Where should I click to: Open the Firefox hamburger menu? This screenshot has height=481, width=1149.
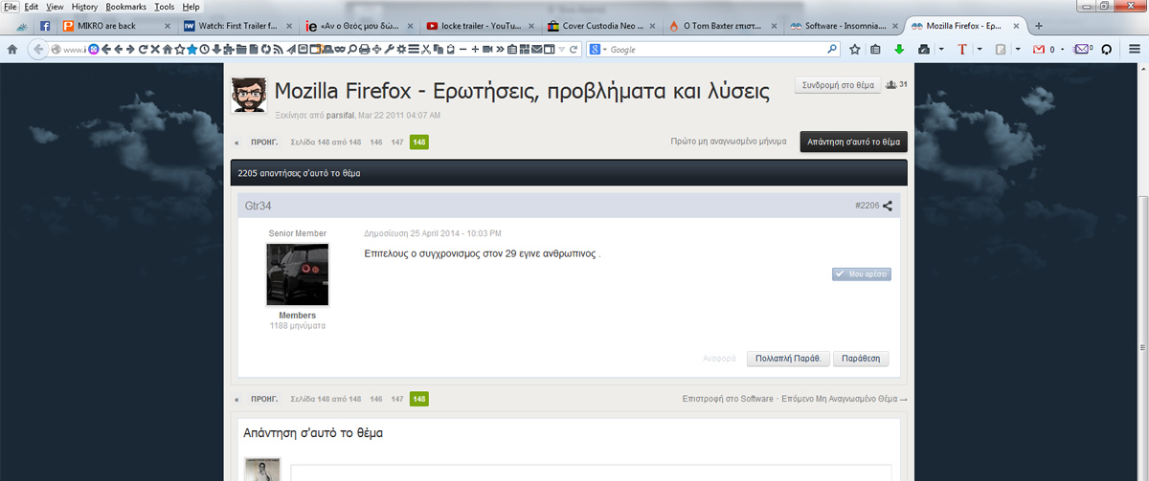(x=1134, y=49)
